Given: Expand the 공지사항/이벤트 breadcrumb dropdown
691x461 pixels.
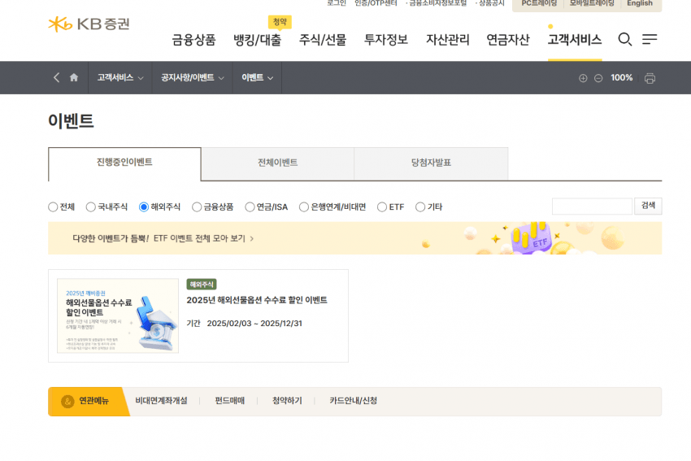Looking at the screenshot, I should [192, 78].
